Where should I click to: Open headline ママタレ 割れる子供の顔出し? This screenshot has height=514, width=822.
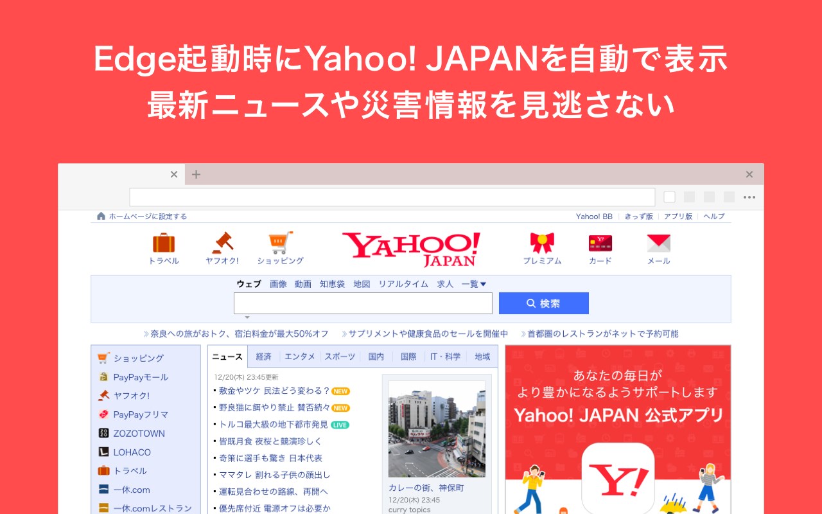[275, 475]
